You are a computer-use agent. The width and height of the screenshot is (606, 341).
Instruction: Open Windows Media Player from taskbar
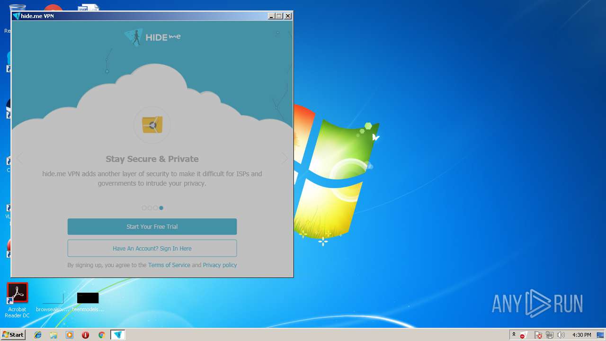pyautogui.click(x=70, y=335)
